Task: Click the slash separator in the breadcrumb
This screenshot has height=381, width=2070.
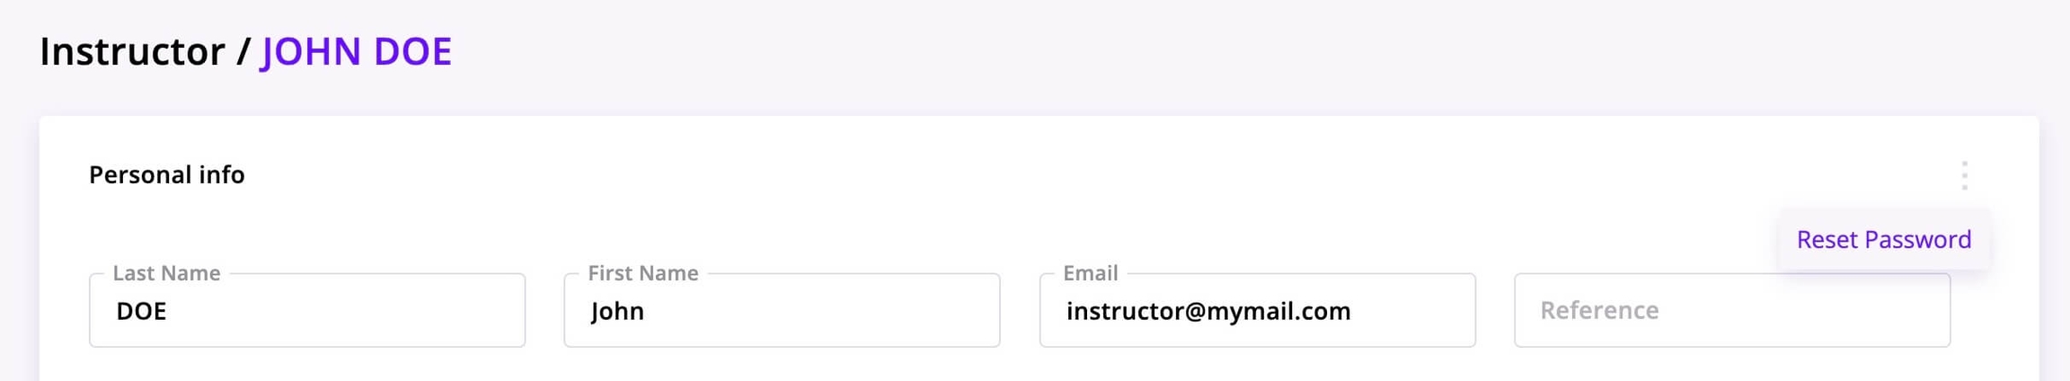Action: [x=243, y=51]
